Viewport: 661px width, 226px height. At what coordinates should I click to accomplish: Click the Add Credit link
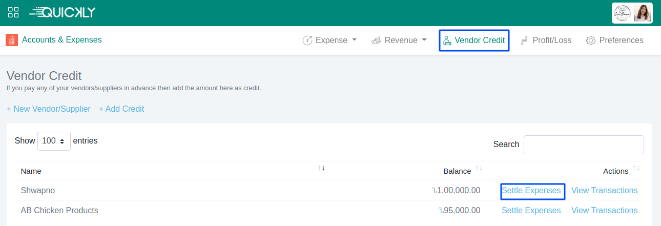tap(121, 109)
